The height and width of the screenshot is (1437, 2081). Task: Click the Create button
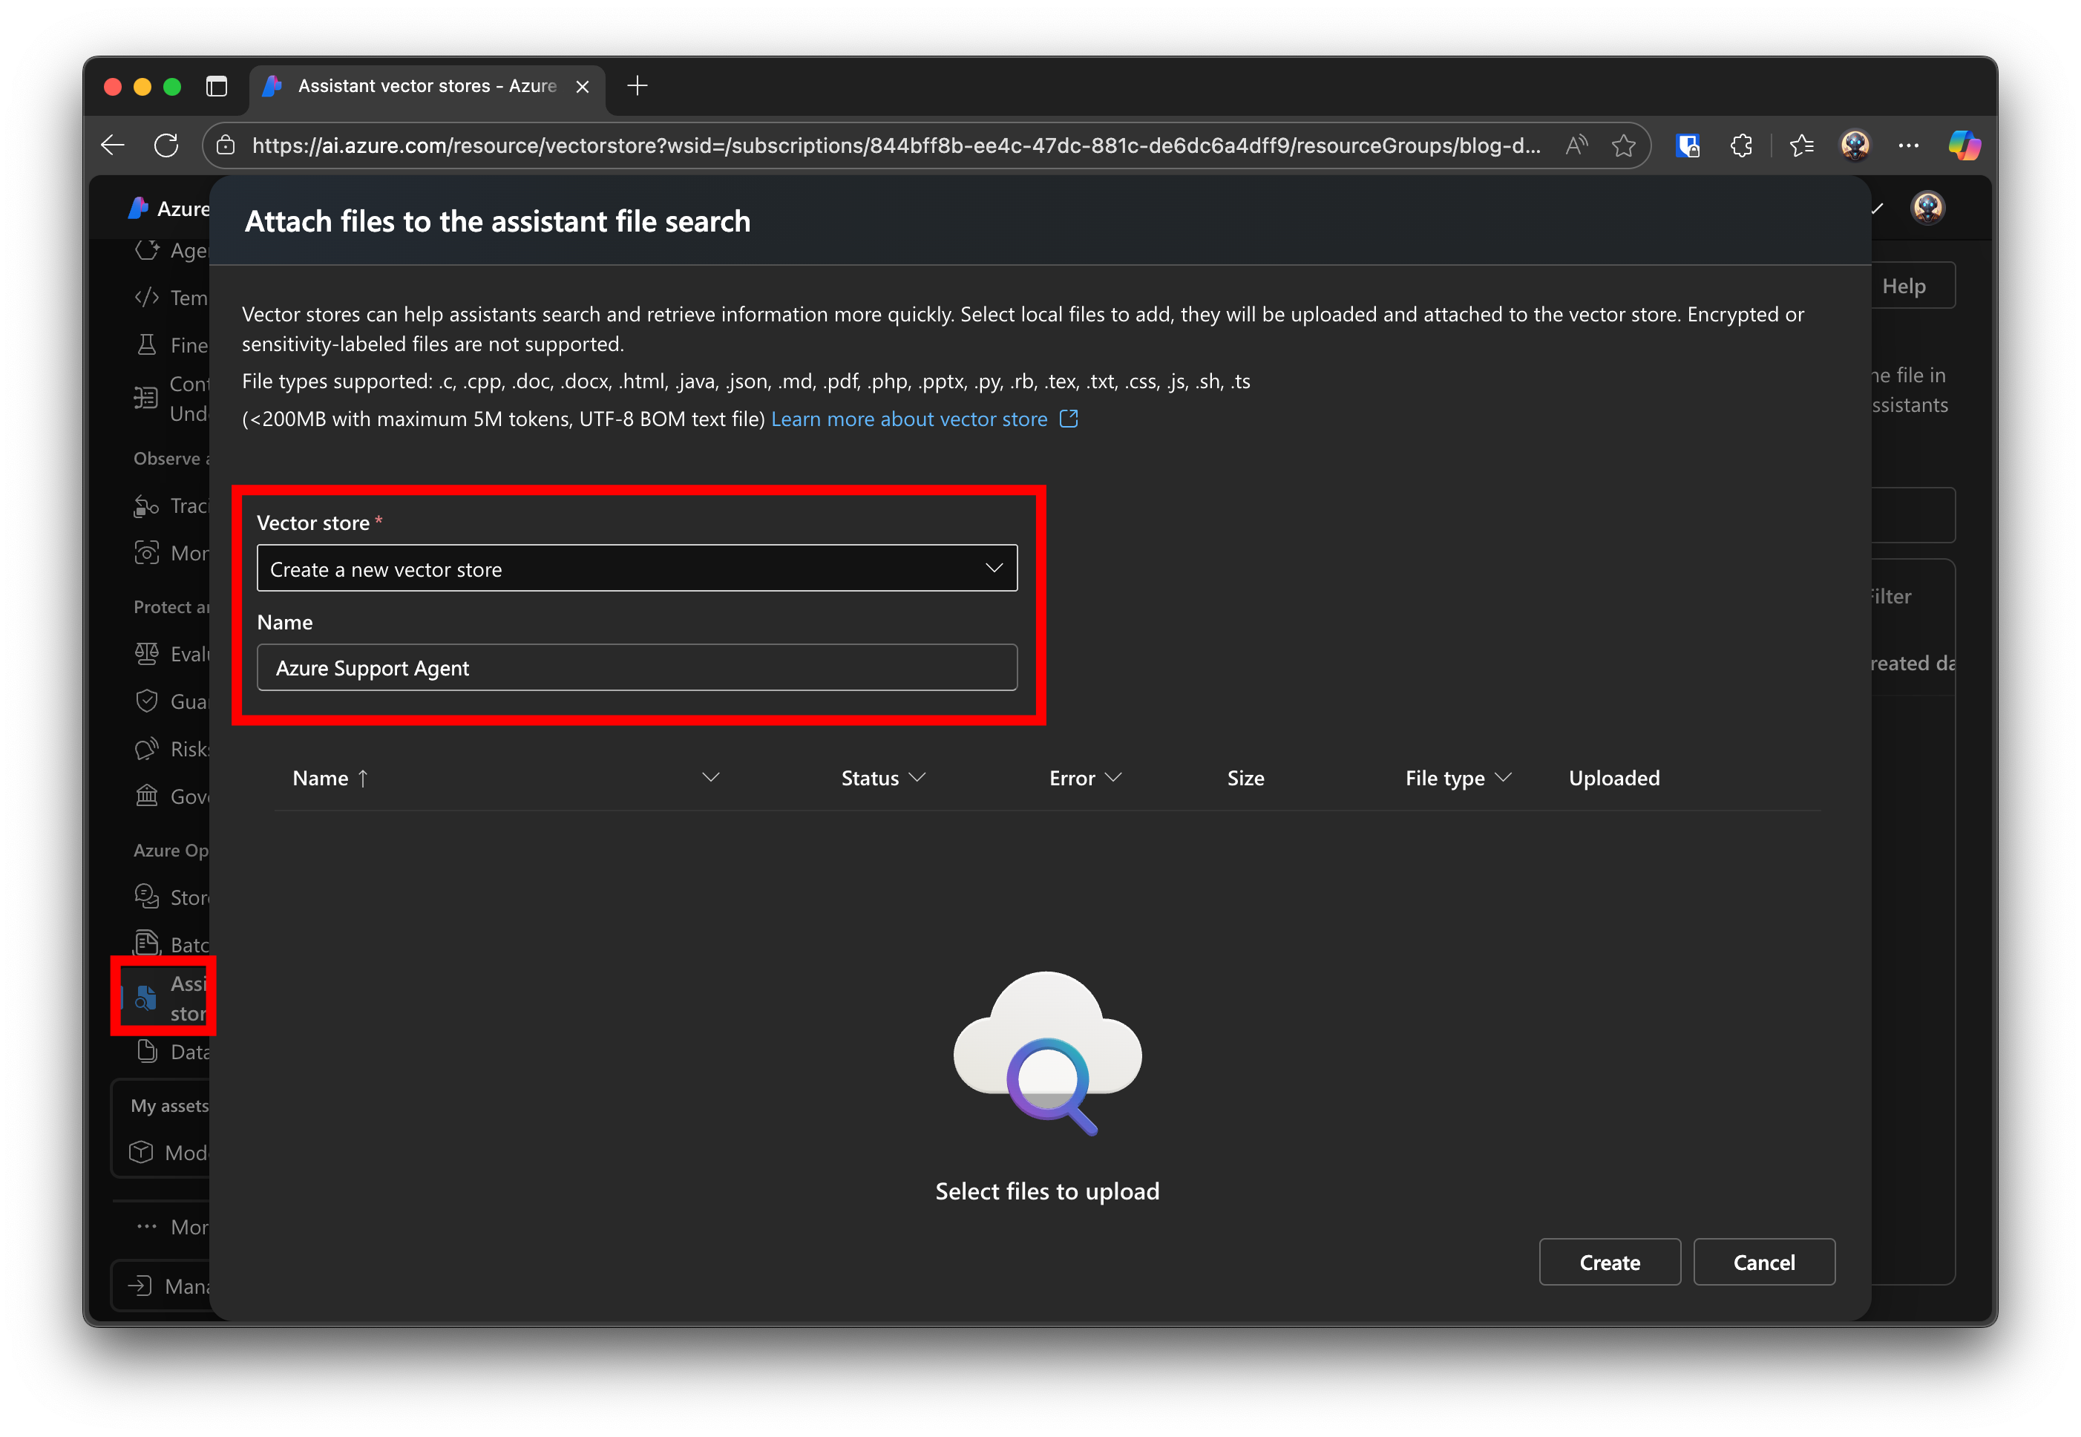click(1608, 1263)
